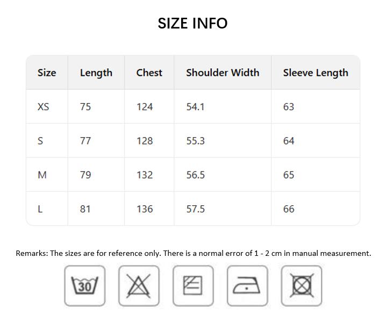The width and height of the screenshot is (386, 315).
Task: Click the 56.5 shoulder width value
Action: coord(196,175)
